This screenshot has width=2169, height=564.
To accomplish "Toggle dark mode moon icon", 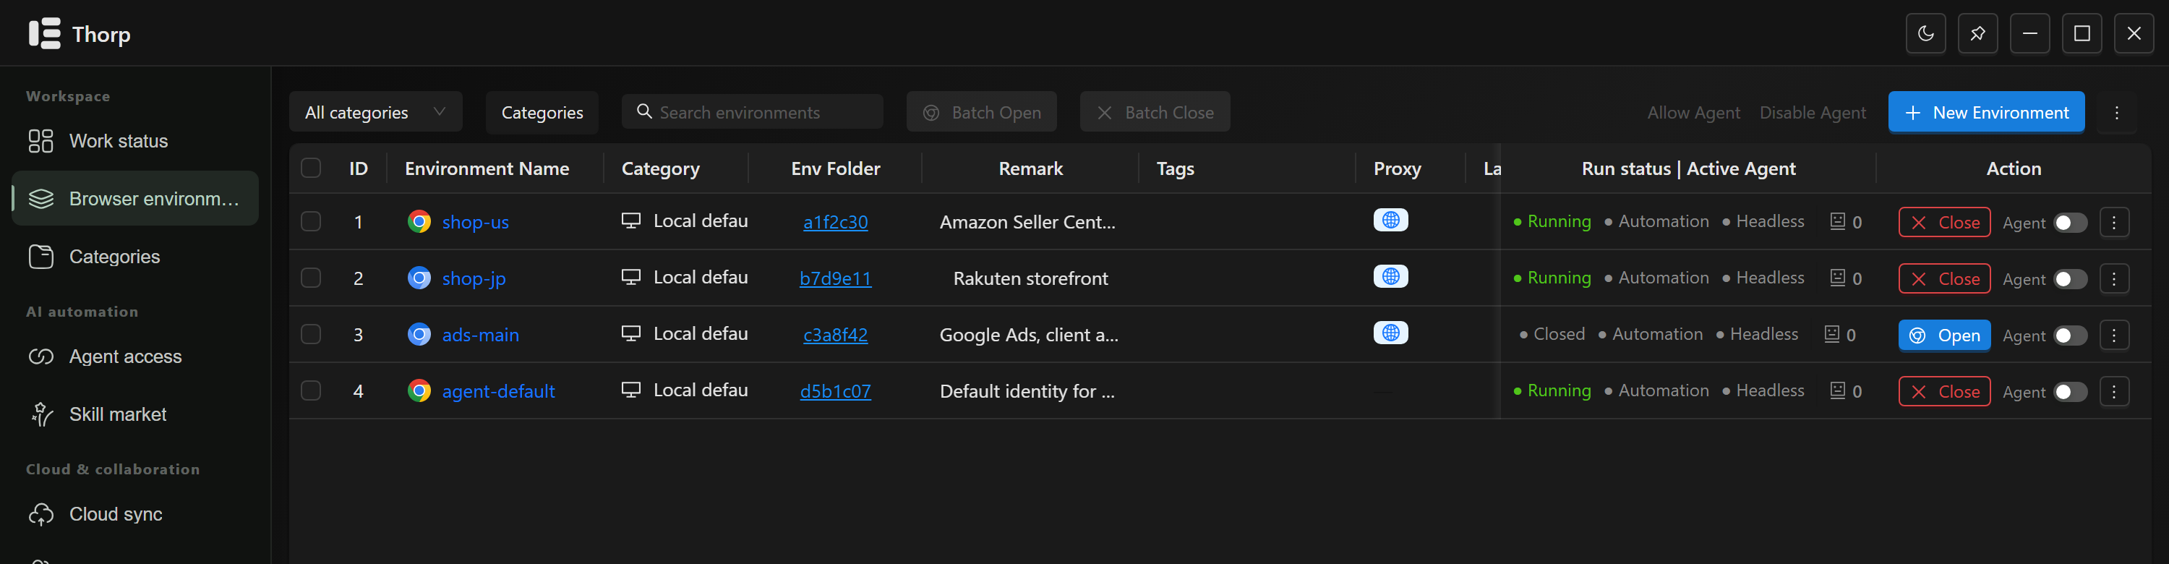I will 1925,34.
